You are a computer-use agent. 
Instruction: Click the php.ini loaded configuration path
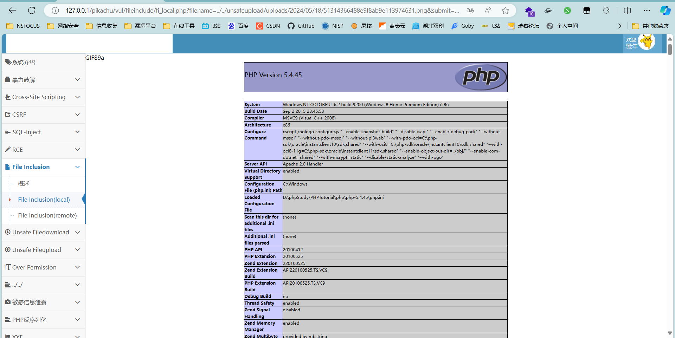coord(333,197)
